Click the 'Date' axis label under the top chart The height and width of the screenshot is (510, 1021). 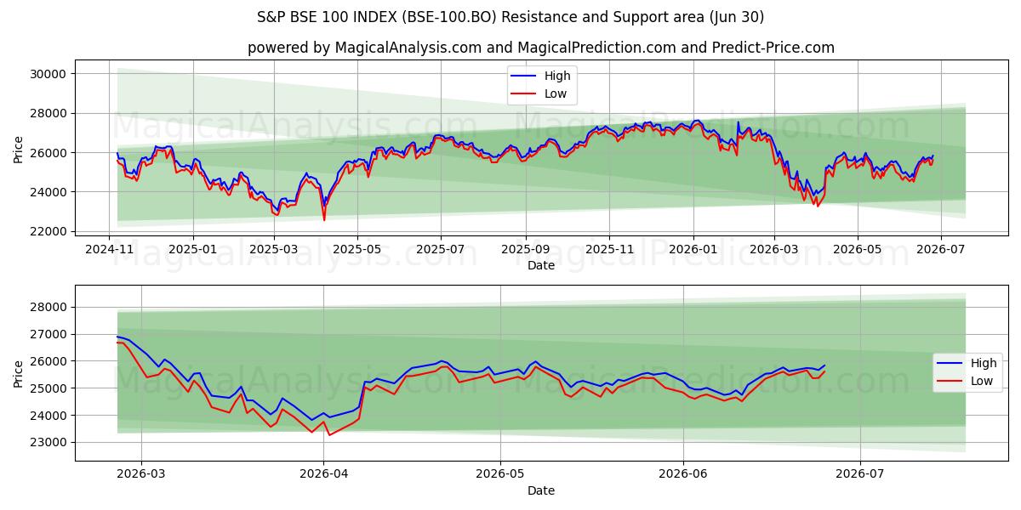click(x=541, y=265)
